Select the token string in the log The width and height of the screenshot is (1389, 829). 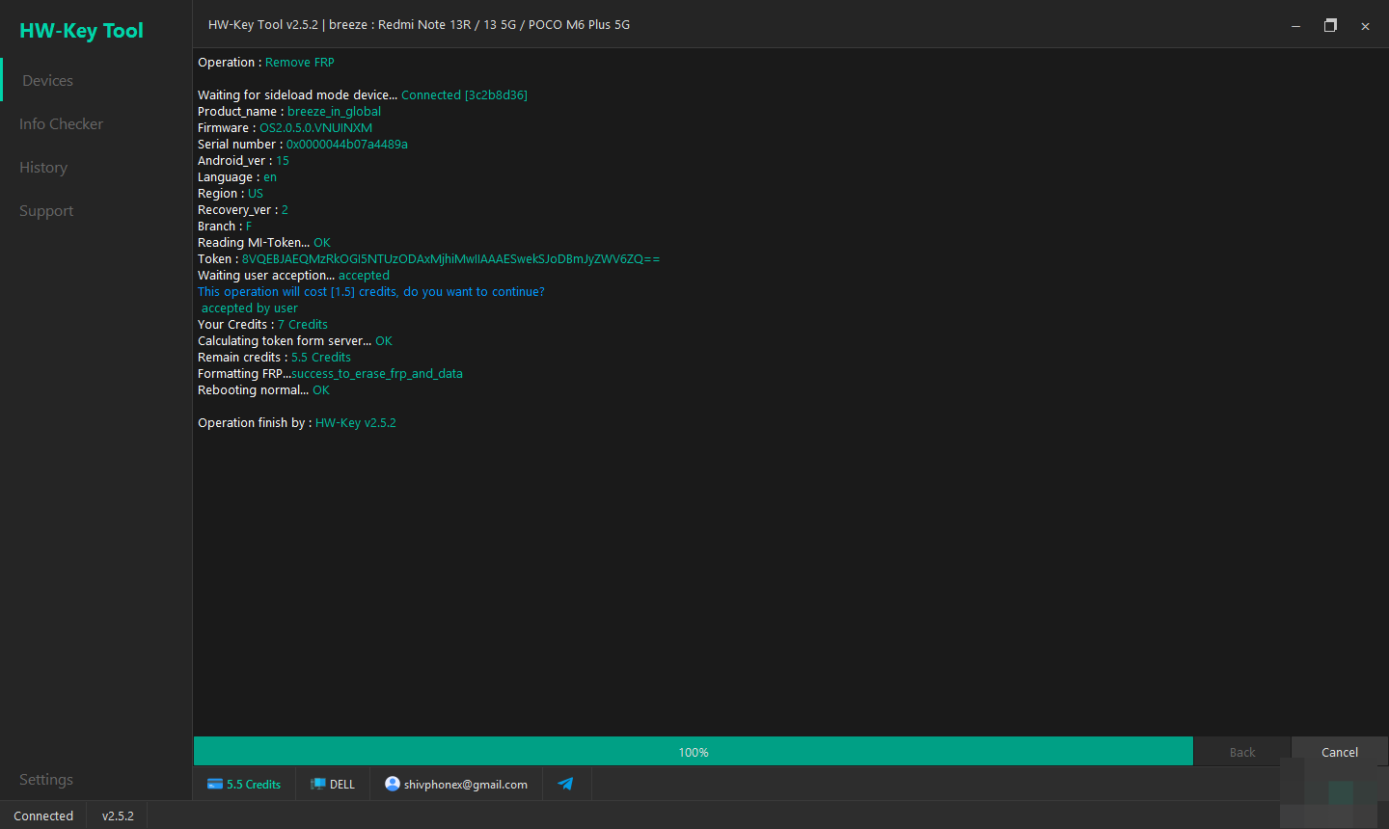450,258
